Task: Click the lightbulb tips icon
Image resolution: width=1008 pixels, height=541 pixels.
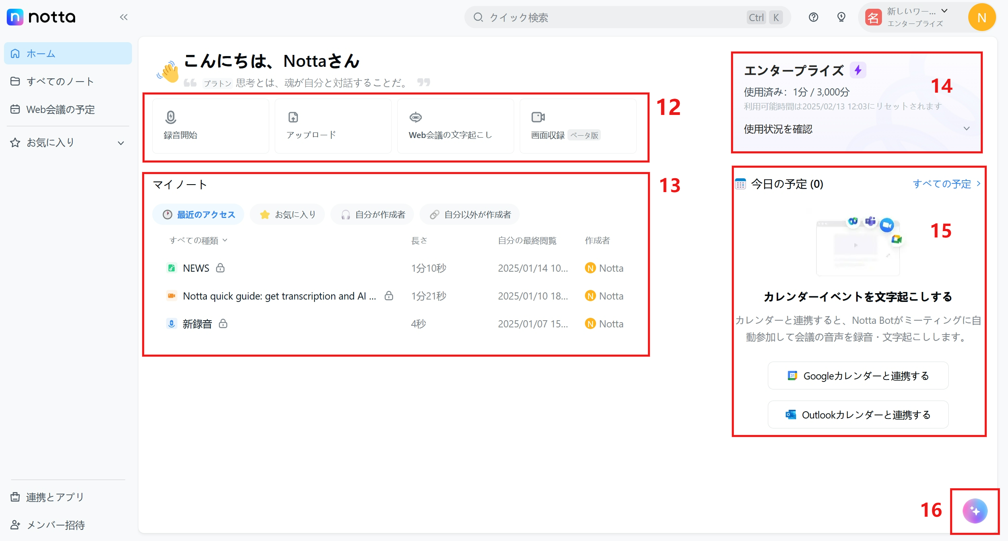Action: click(841, 17)
